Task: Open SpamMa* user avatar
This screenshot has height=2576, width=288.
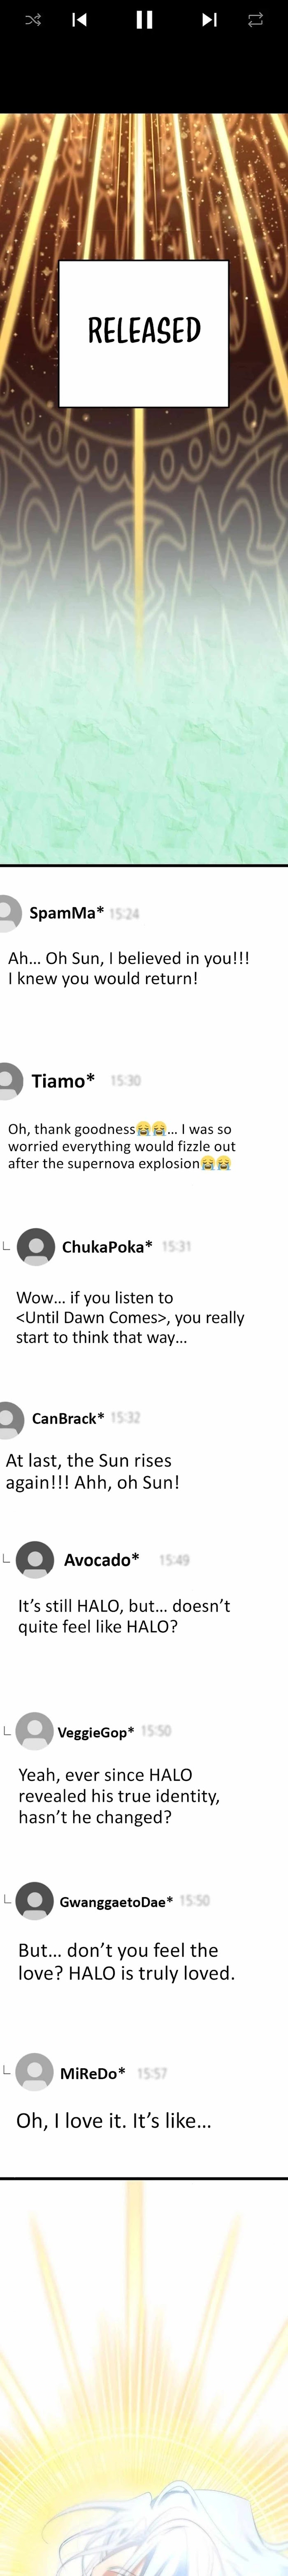Action: (x=7, y=913)
